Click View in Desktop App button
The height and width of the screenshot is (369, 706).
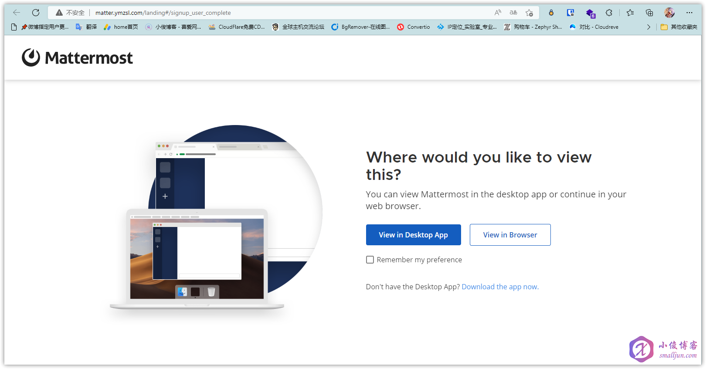[414, 235]
